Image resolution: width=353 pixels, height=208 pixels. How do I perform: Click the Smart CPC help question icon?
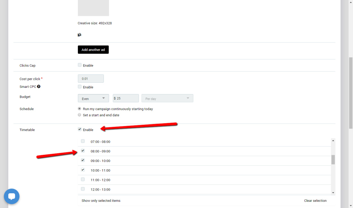click(x=39, y=87)
